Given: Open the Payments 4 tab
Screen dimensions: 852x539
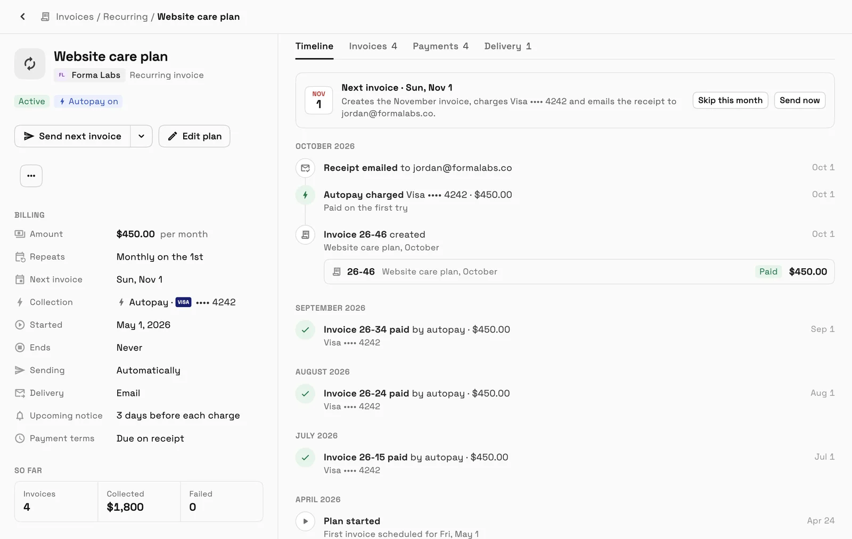Looking at the screenshot, I should tap(440, 46).
